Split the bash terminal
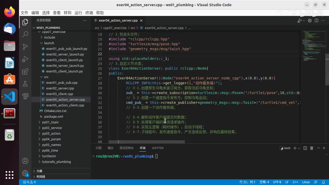The height and width of the screenshot is (185, 329). [305, 148]
